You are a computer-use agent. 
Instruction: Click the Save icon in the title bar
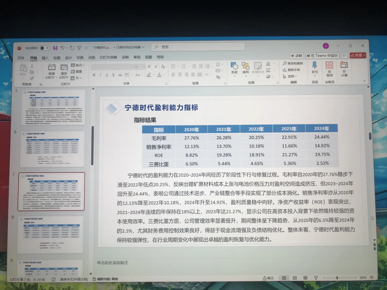(55, 48)
